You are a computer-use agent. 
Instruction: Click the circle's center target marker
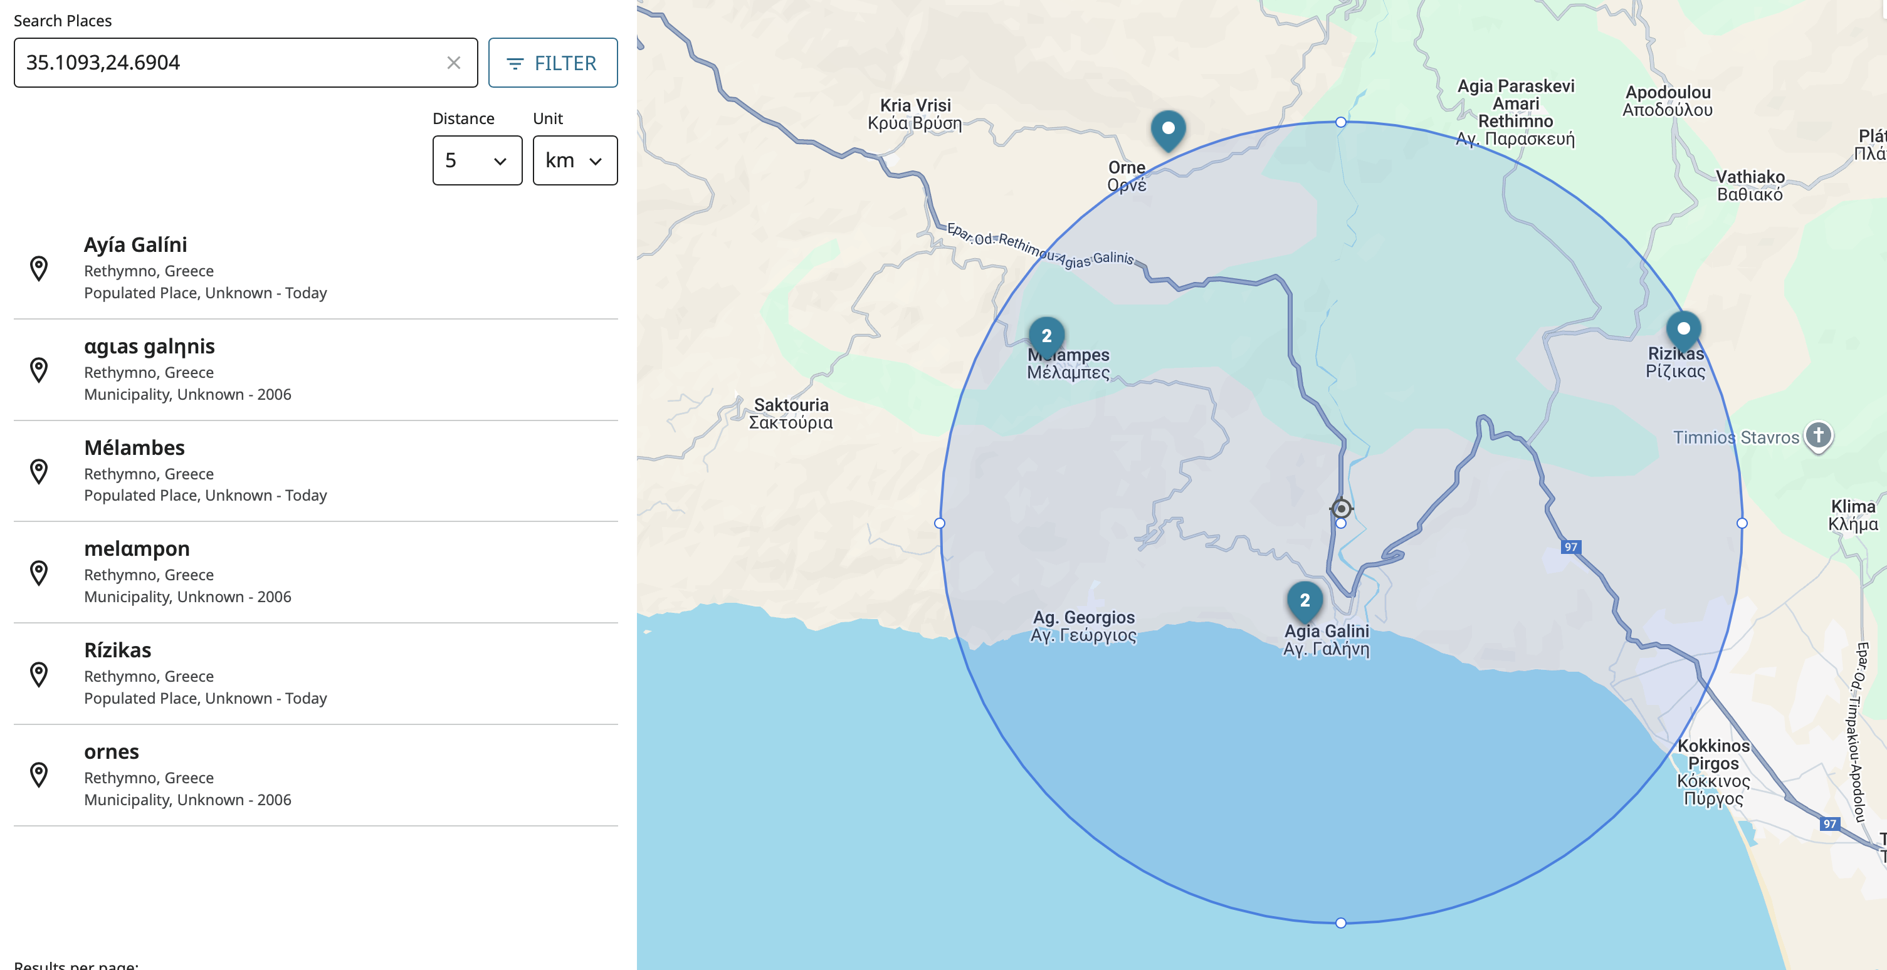point(1340,508)
